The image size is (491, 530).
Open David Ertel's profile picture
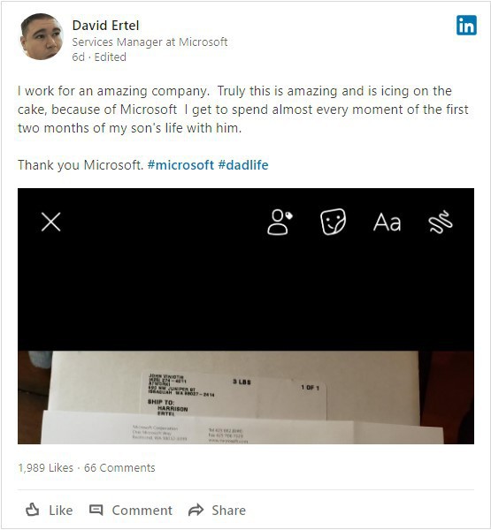coord(42,36)
